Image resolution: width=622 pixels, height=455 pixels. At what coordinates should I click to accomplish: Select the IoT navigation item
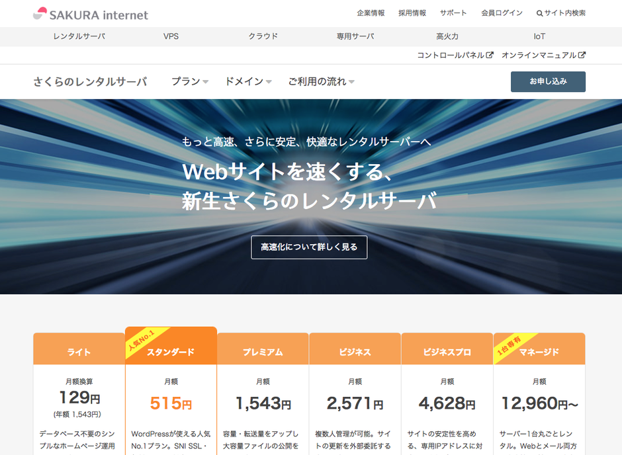click(x=539, y=37)
